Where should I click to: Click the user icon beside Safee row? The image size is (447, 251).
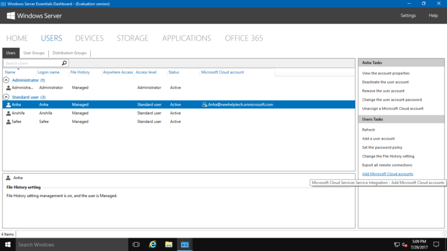pyautogui.click(x=8, y=122)
